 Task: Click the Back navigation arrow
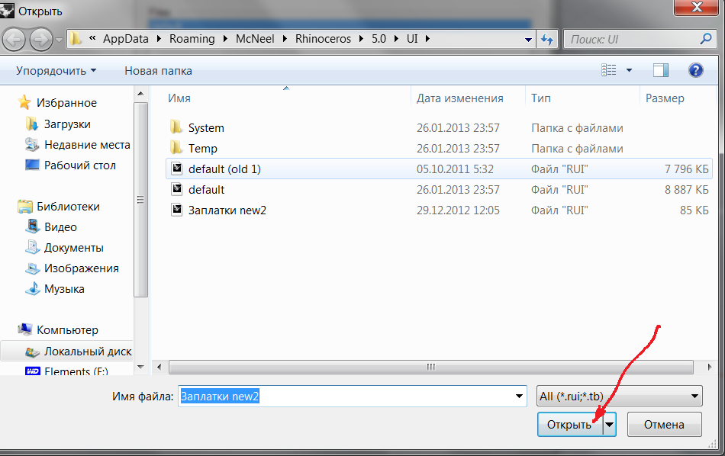pos(14,40)
